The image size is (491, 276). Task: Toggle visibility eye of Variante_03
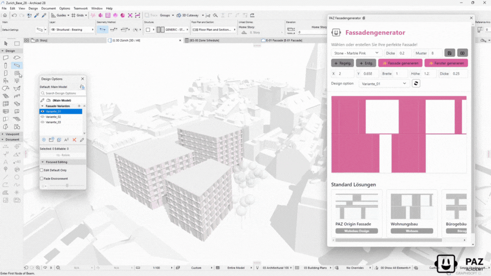42,122
